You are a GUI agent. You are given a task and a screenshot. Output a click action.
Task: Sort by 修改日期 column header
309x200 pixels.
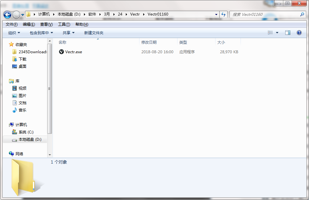point(149,42)
